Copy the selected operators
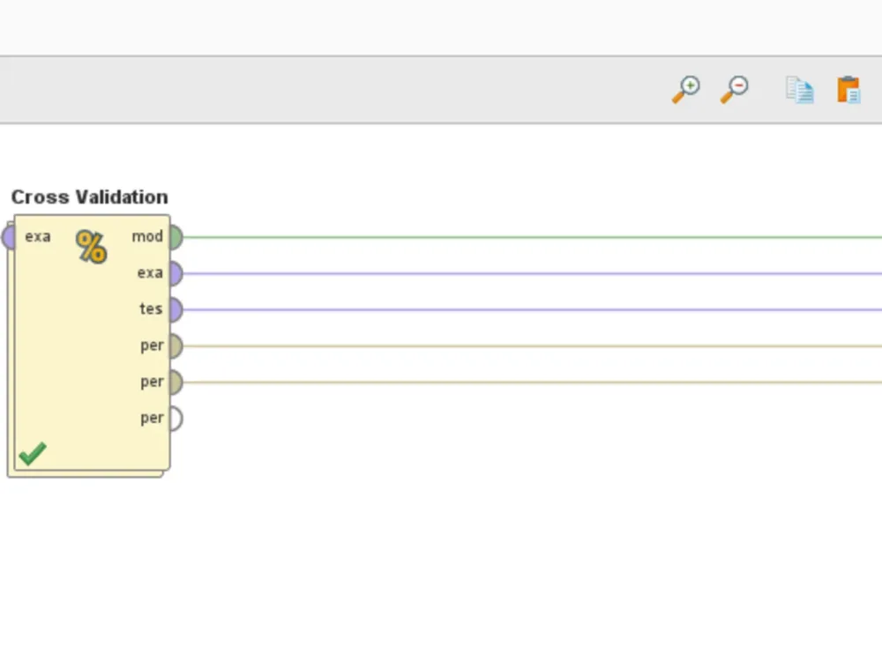Viewport: 882px width, 661px height. (799, 90)
